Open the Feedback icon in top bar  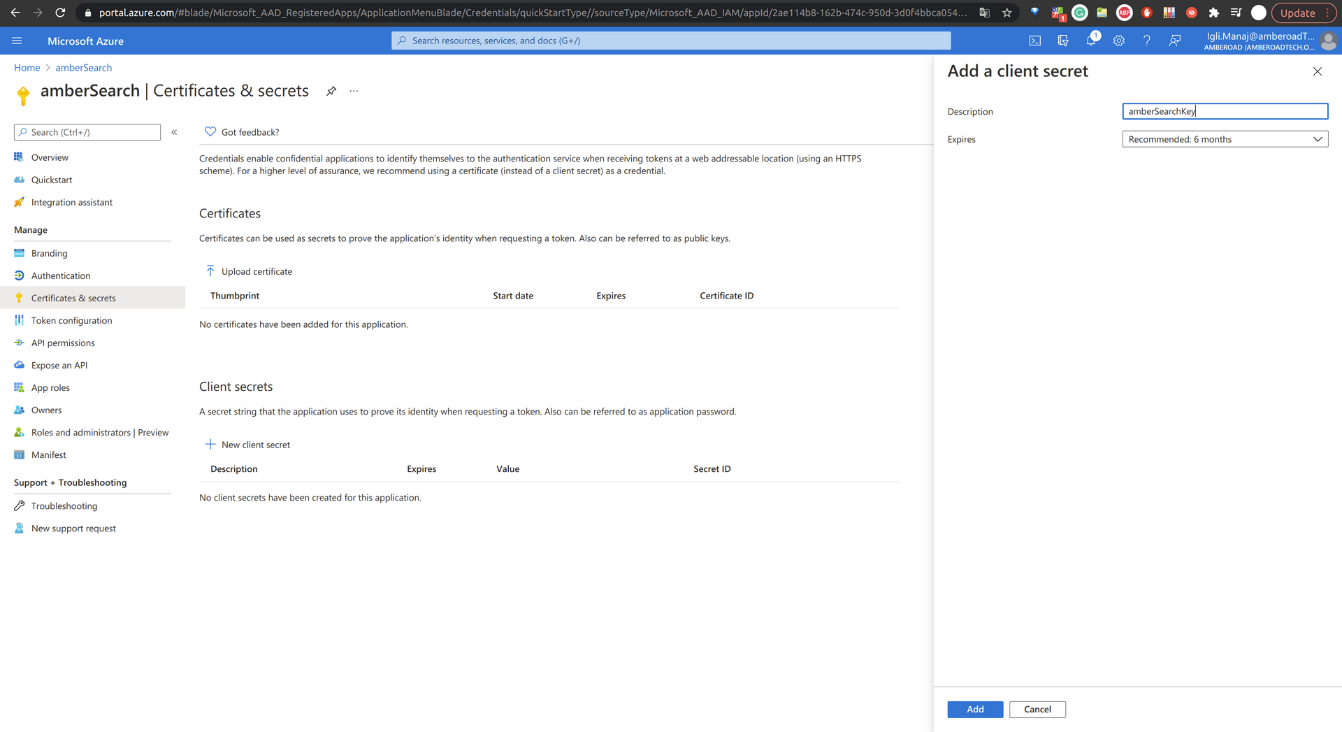1175,41
